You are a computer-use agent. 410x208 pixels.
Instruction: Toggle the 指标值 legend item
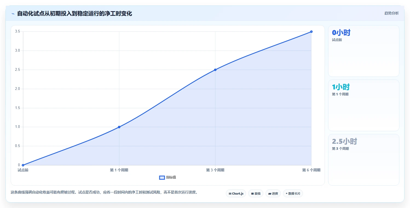(x=168, y=177)
